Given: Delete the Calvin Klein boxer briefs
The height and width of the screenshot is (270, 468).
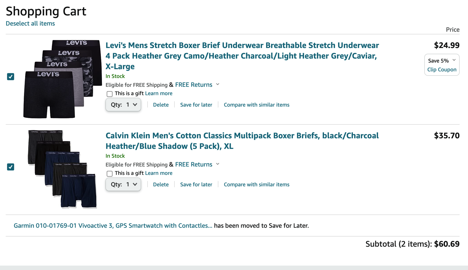Looking at the screenshot, I should (161, 184).
